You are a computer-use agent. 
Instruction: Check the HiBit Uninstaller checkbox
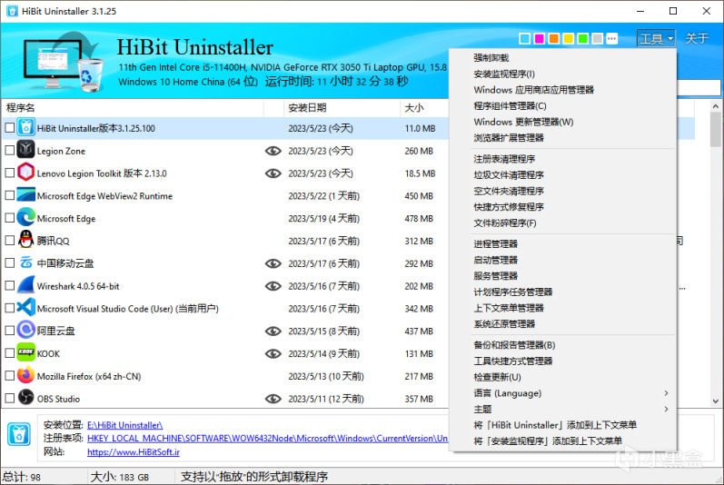10,128
